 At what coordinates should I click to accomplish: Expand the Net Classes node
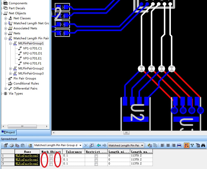pos(6,18)
